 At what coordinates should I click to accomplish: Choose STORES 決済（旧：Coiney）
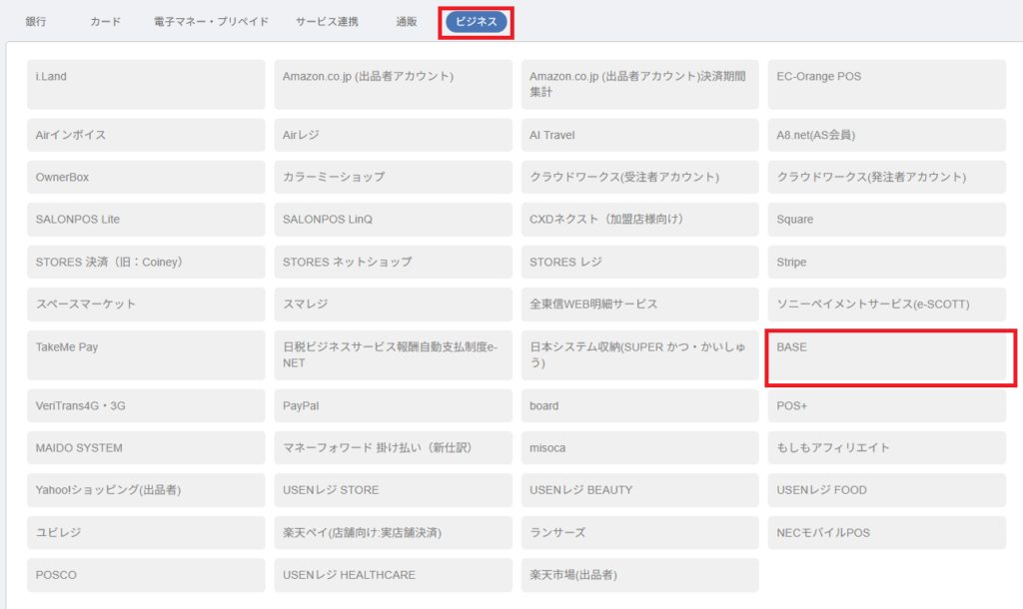146,263
